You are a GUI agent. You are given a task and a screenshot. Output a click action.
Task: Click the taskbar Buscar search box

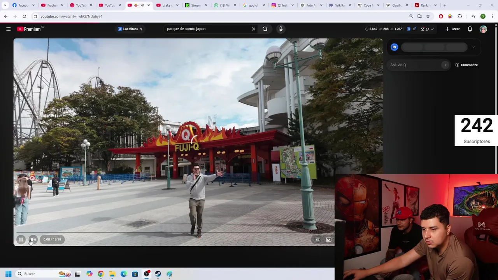tap(43, 274)
